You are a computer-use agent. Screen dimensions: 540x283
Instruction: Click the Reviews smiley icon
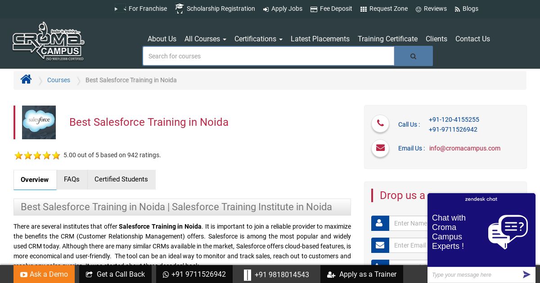(x=418, y=9)
